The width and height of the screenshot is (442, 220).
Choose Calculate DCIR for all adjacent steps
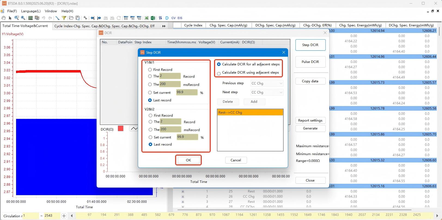pos(219,64)
